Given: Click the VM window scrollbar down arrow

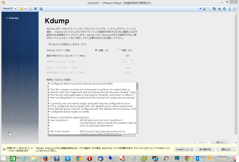Looking at the screenshot, I should click(x=236, y=143).
